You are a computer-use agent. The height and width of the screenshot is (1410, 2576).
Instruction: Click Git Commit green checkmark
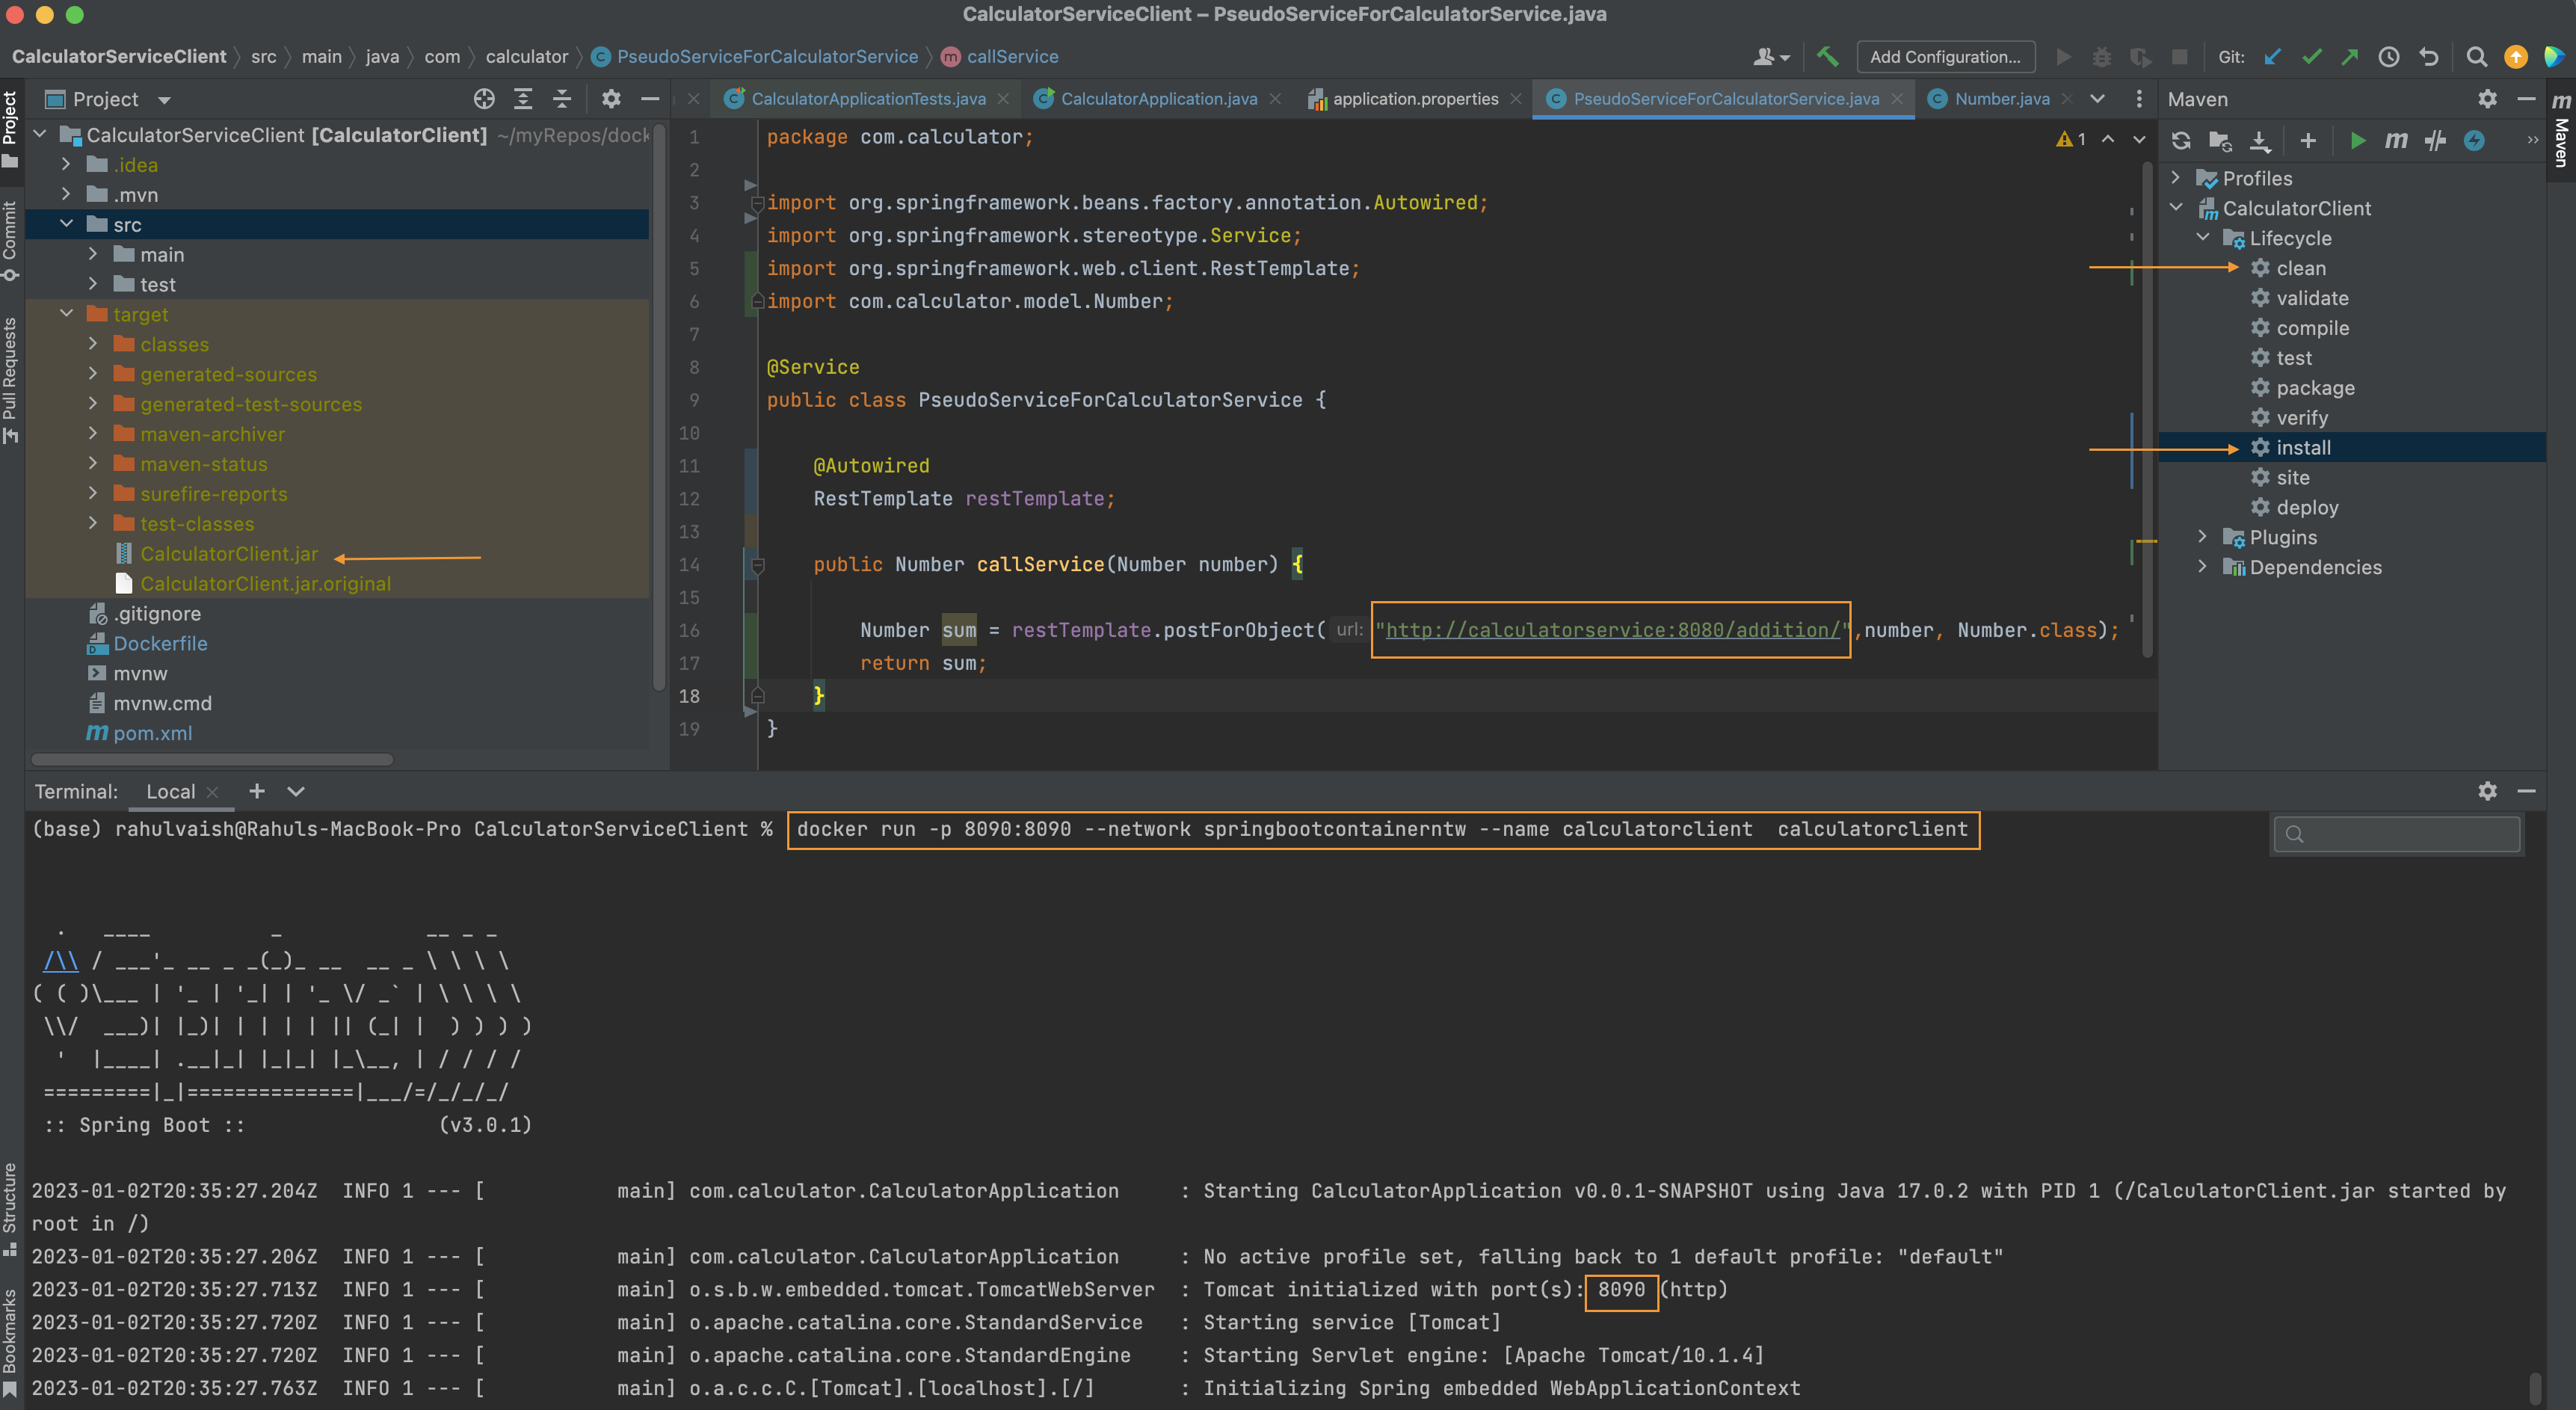tap(2311, 57)
